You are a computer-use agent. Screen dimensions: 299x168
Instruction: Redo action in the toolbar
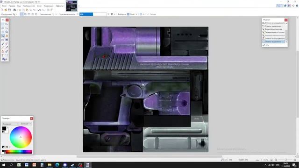(43, 10)
